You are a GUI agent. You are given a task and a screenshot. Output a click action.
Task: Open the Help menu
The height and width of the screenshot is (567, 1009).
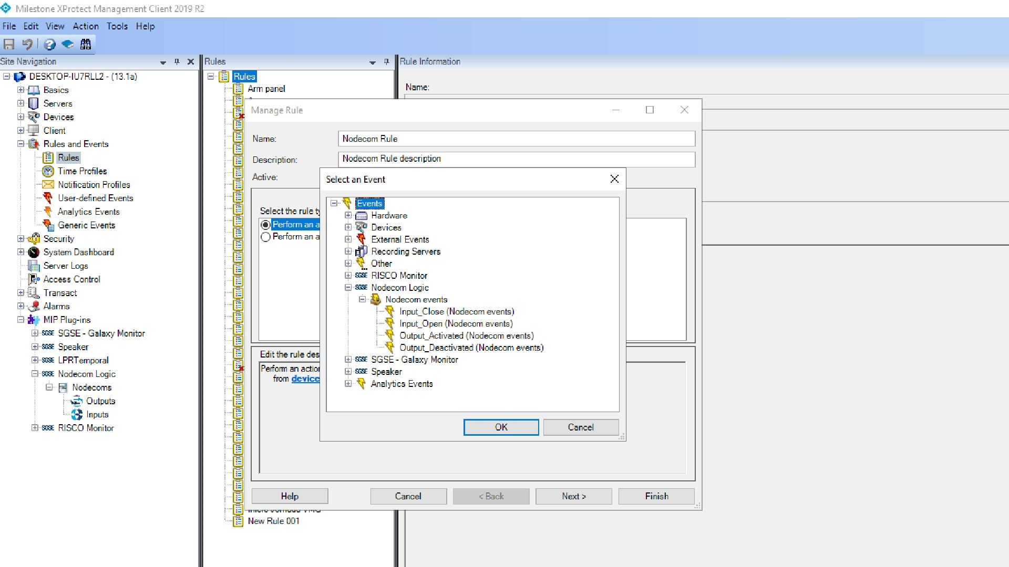[x=146, y=26]
